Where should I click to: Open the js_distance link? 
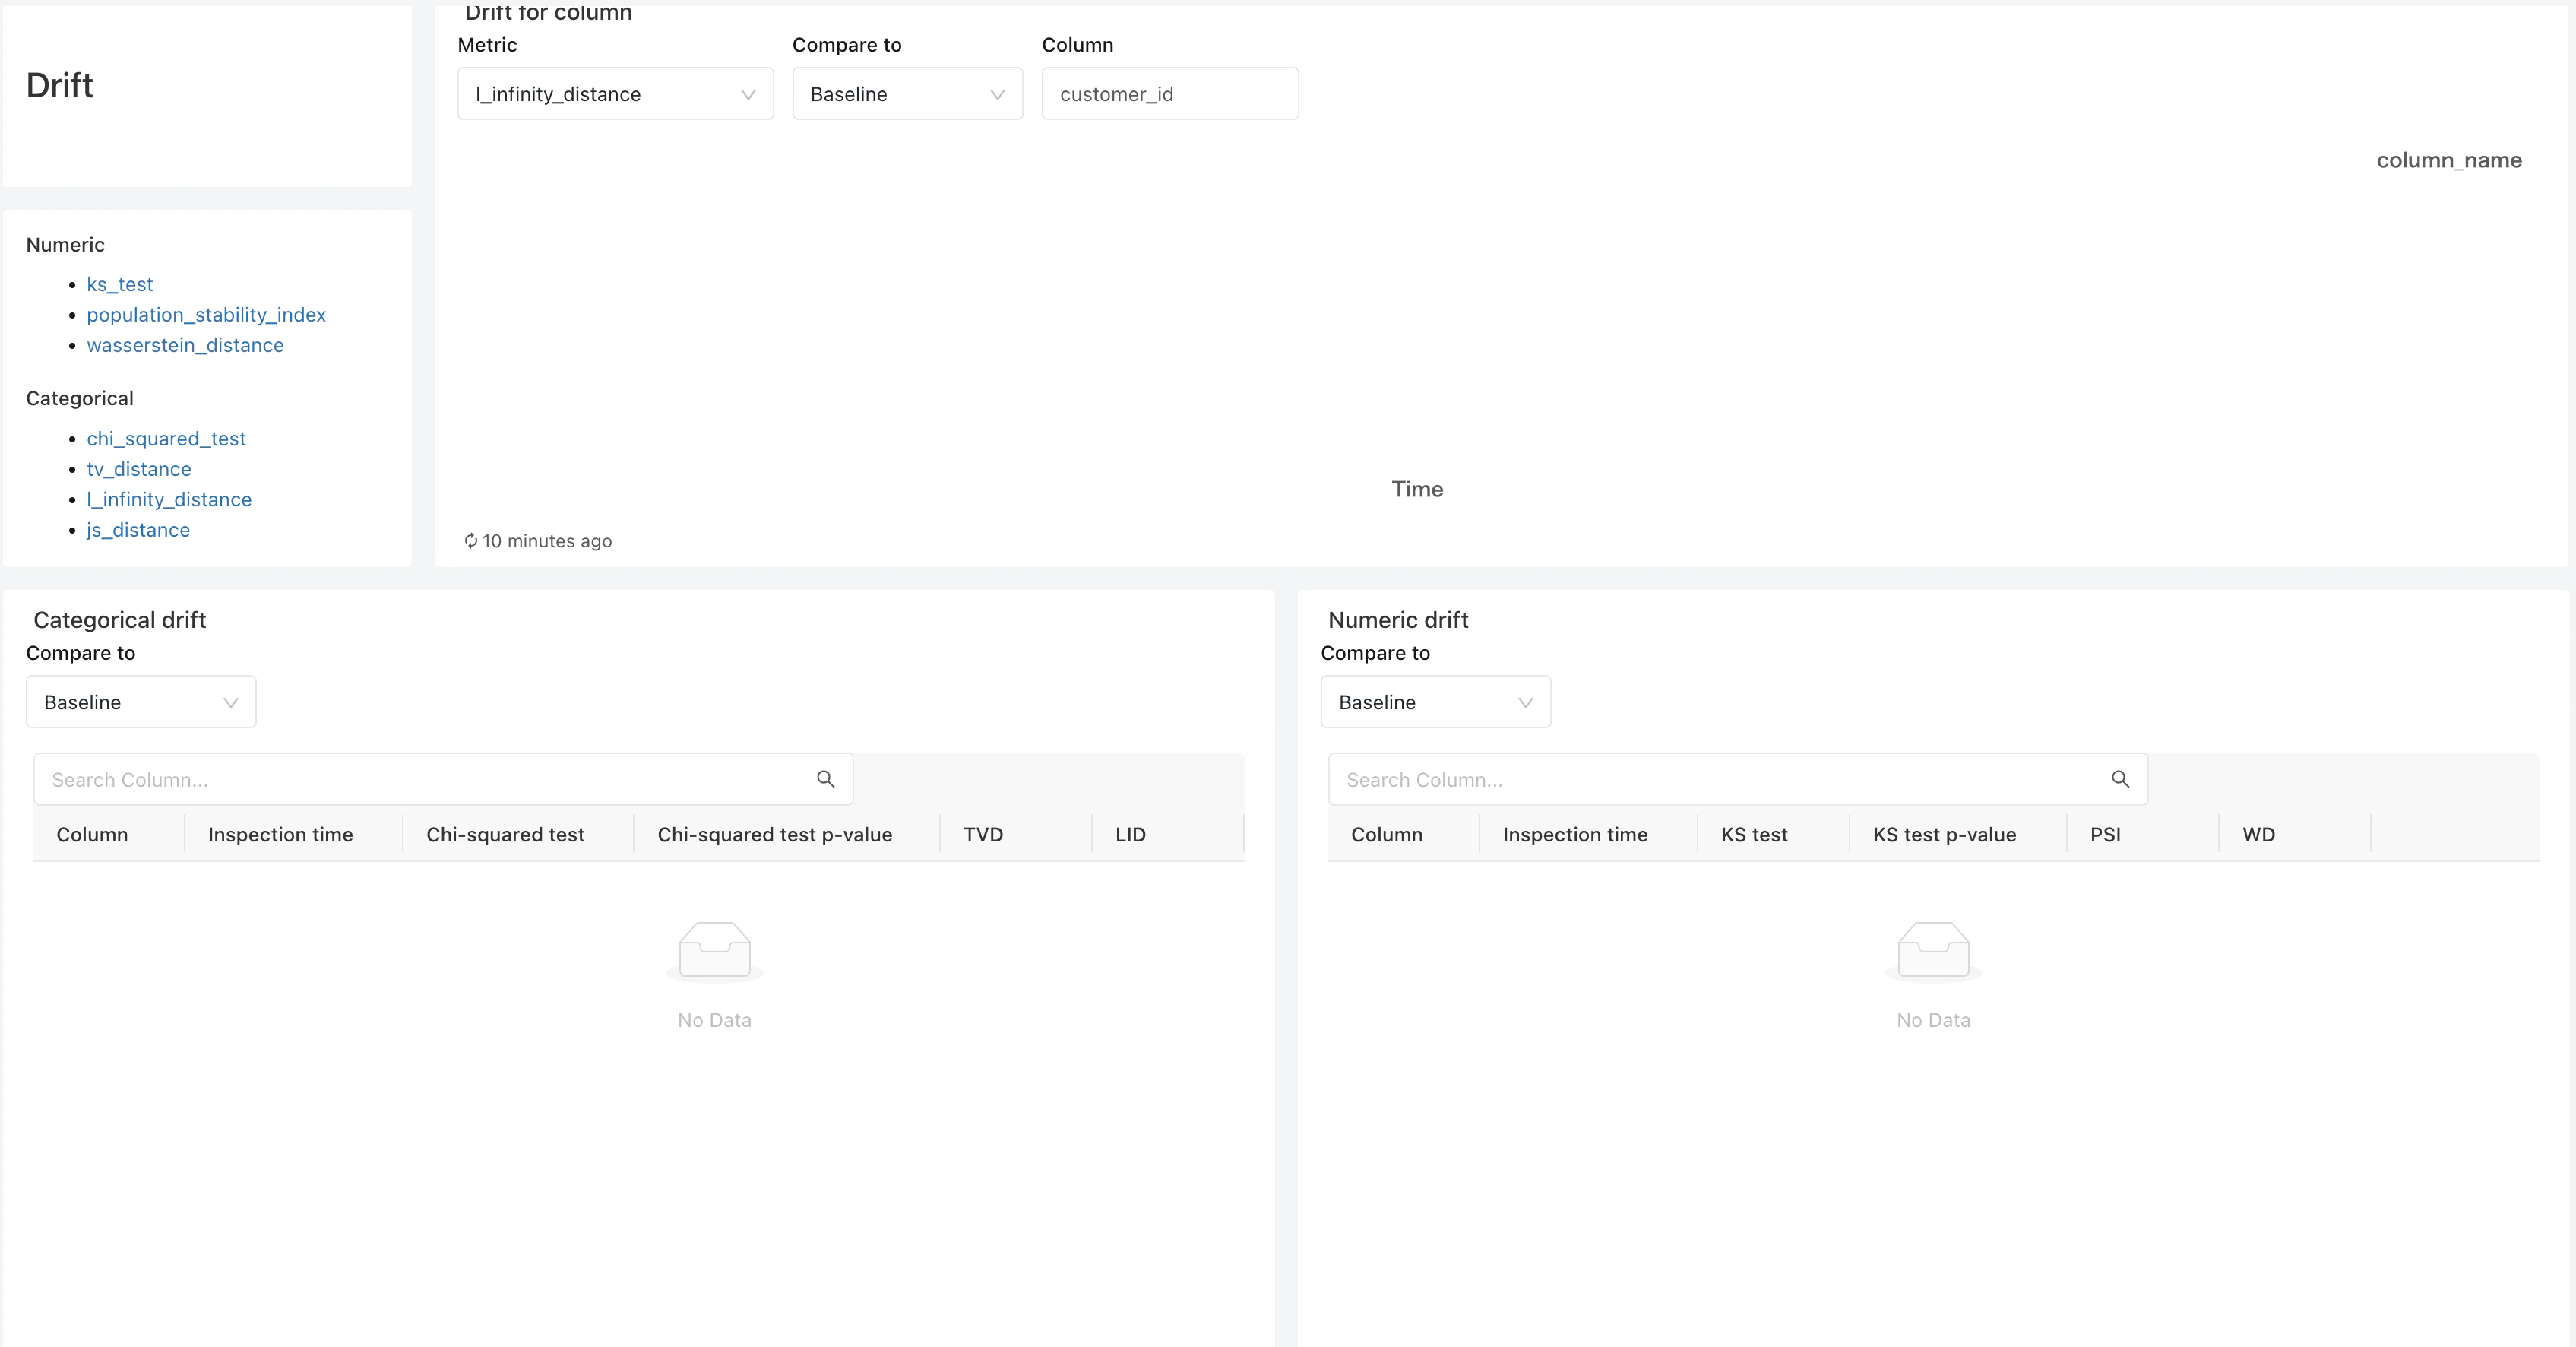(138, 530)
